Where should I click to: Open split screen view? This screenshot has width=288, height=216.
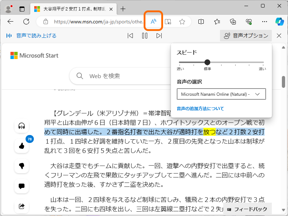click(x=201, y=22)
